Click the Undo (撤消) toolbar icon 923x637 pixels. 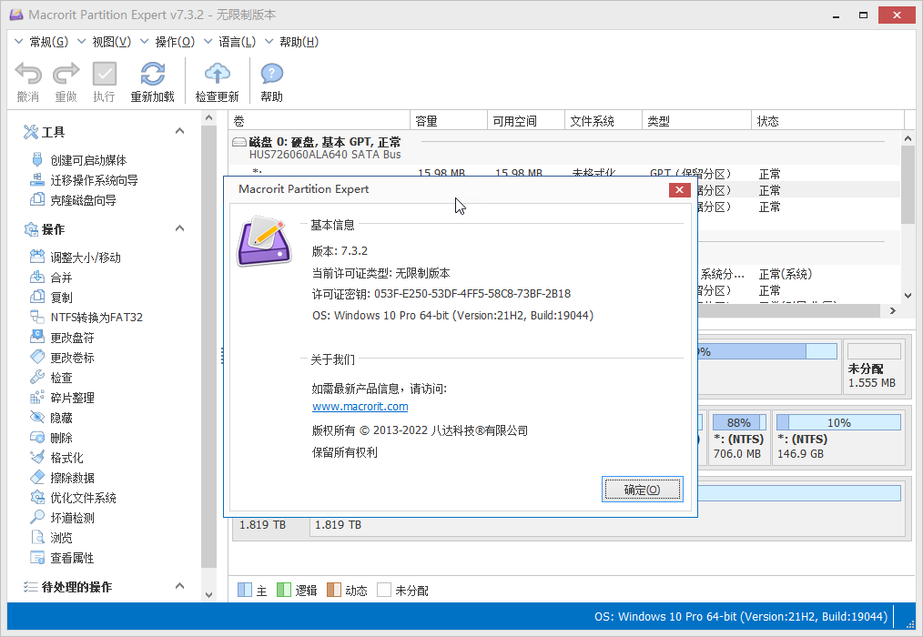(28, 75)
